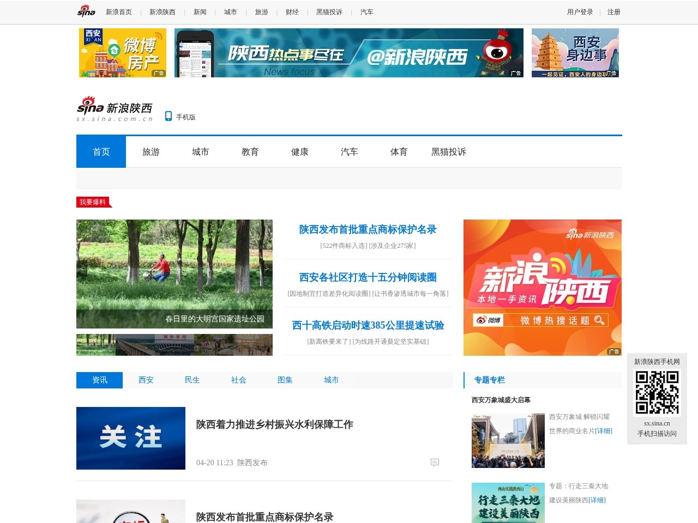Screen dimensions: 698x523
Task: Click the 我要爆料 button
Action: click(93, 202)
